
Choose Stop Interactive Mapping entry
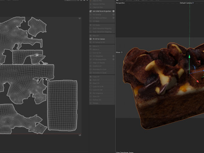(102, 32)
